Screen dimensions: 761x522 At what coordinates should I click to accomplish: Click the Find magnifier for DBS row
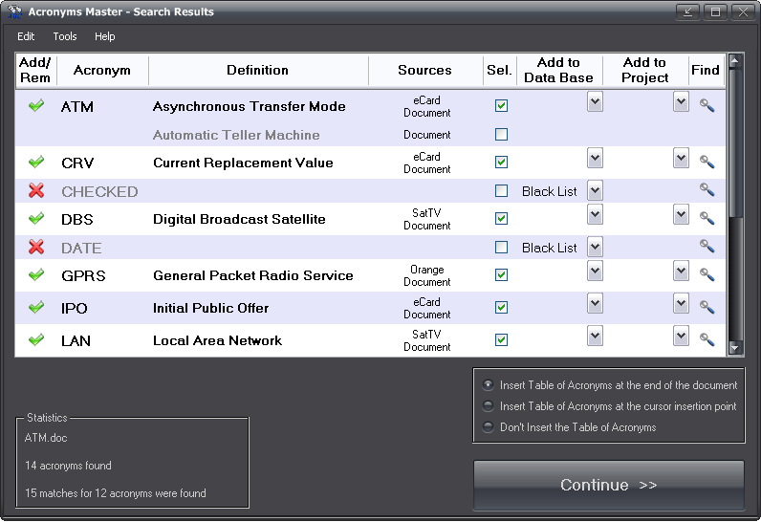point(707,218)
